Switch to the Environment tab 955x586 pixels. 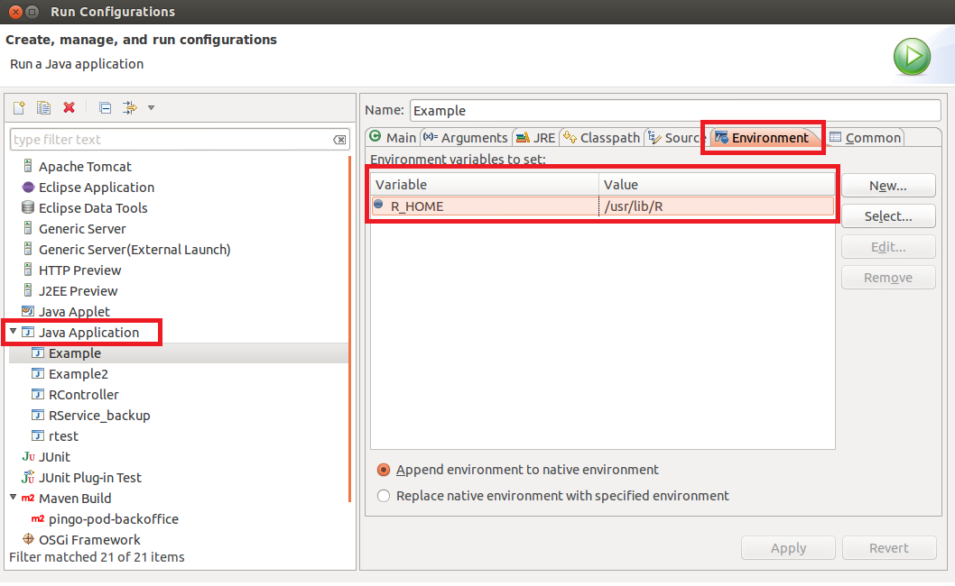coord(763,138)
